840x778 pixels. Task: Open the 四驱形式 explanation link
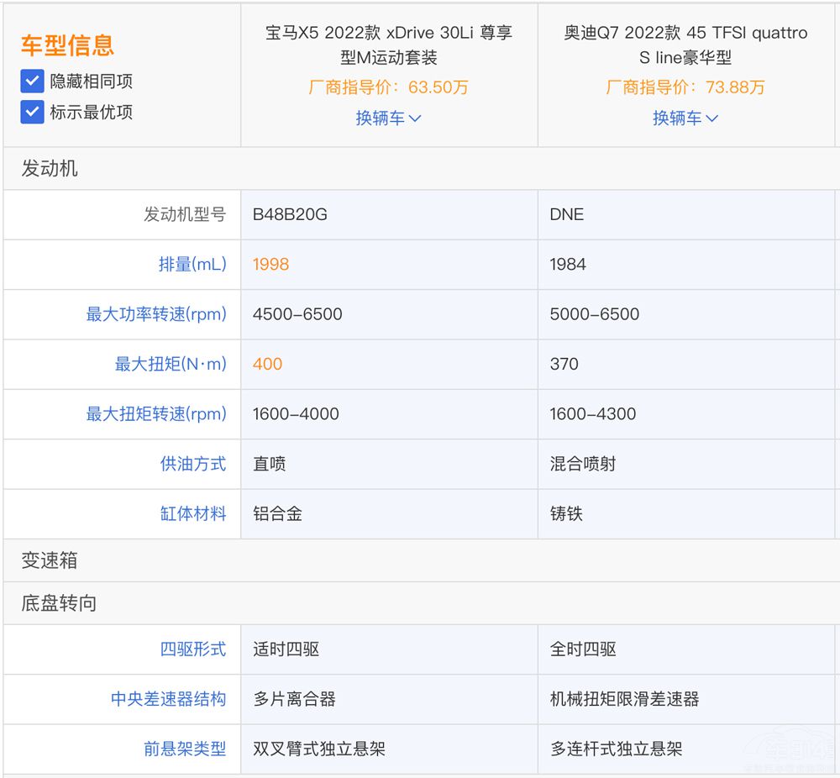point(193,649)
